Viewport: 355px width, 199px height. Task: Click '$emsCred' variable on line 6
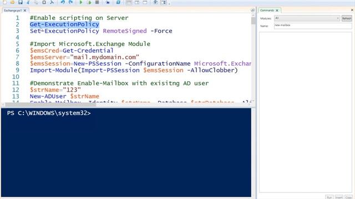click(x=44, y=50)
